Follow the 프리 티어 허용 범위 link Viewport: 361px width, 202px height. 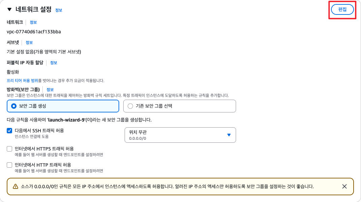22,80
